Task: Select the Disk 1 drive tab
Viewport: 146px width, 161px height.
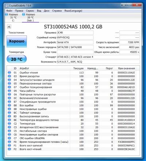Action: (30, 17)
